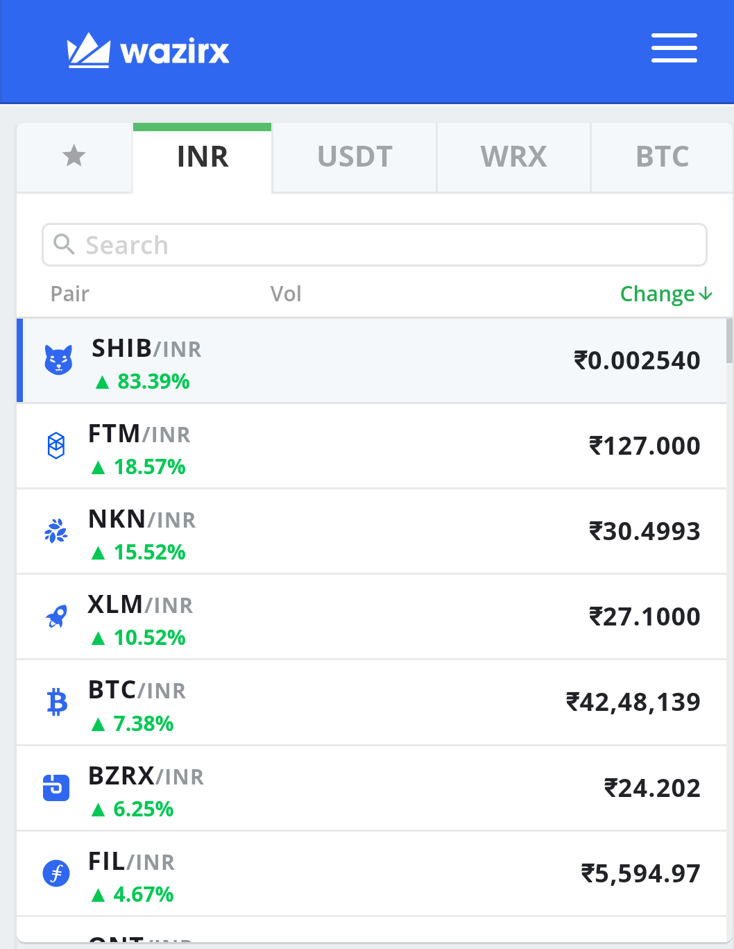
Task: Click the WazirX logo
Action: 148,50
